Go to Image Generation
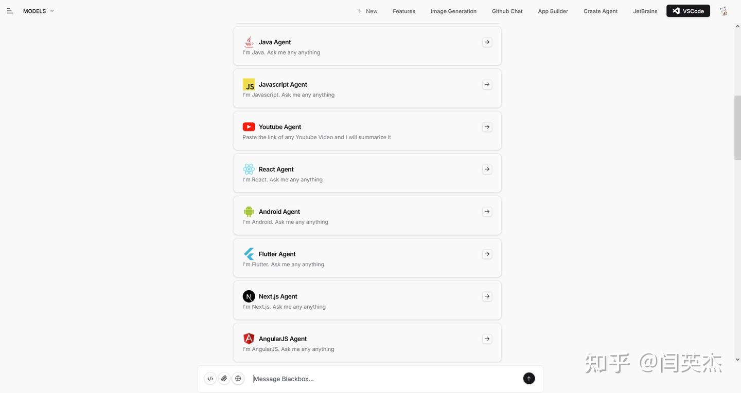Image resolution: width=741 pixels, height=393 pixels. [x=453, y=11]
